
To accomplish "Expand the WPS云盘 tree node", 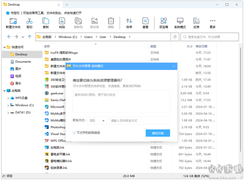I will coord(8,98).
